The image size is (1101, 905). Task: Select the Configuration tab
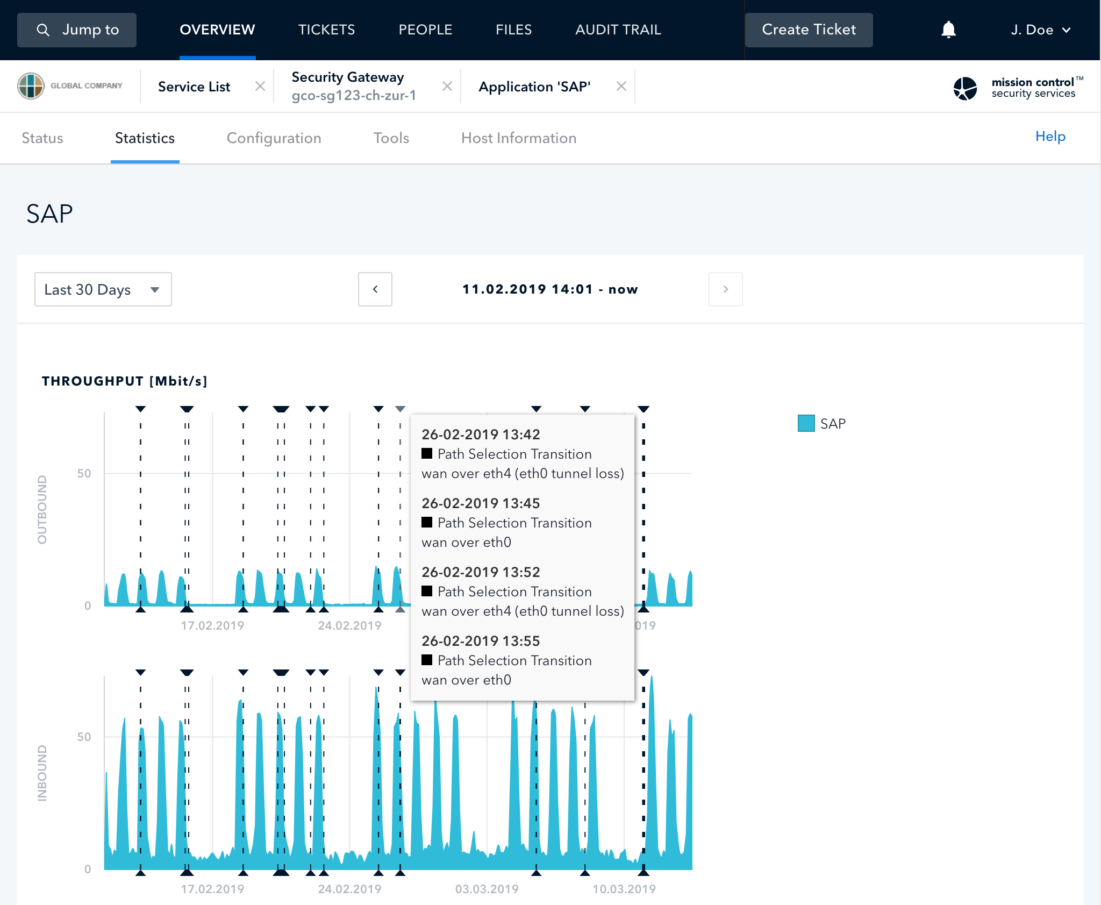point(274,138)
